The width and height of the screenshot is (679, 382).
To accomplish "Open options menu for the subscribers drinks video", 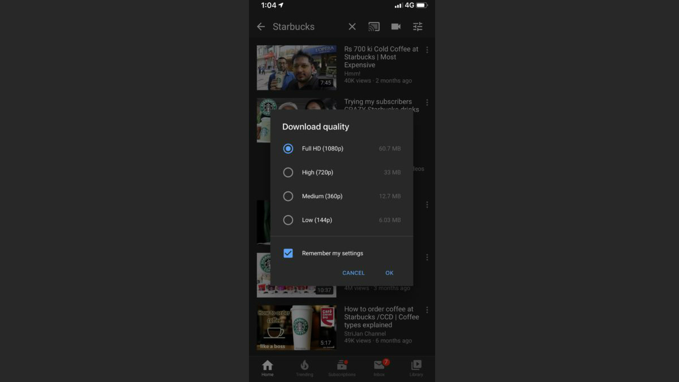I will (427, 102).
